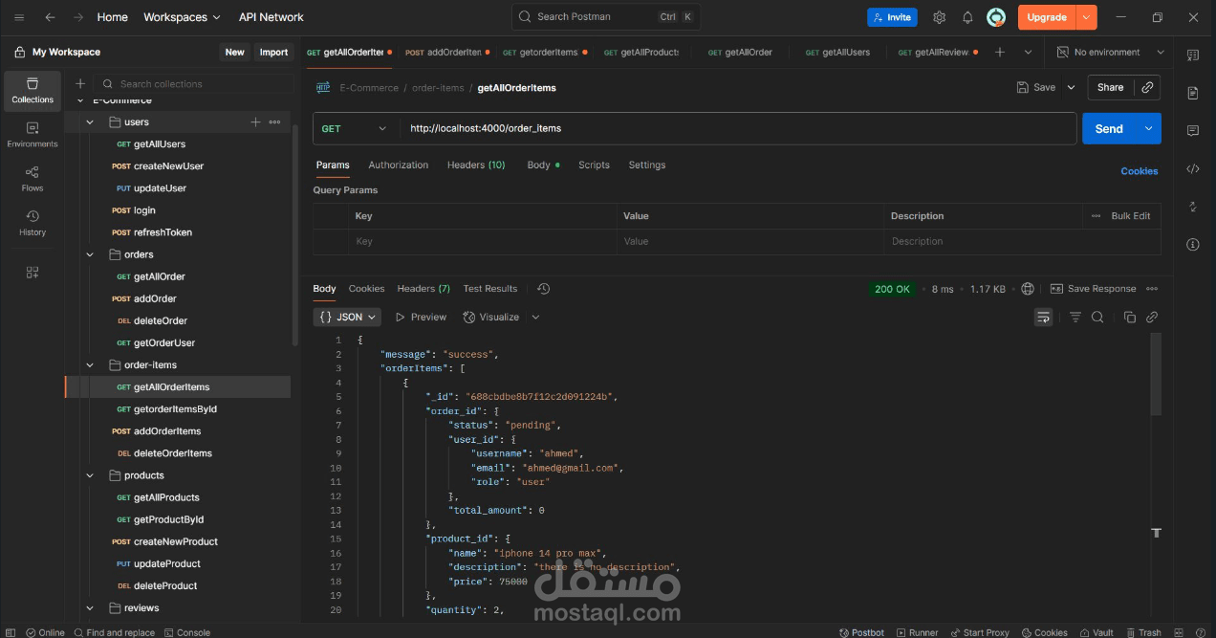Open the History sidebar panel
This screenshot has width=1216, height=638.
coord(33,222)
